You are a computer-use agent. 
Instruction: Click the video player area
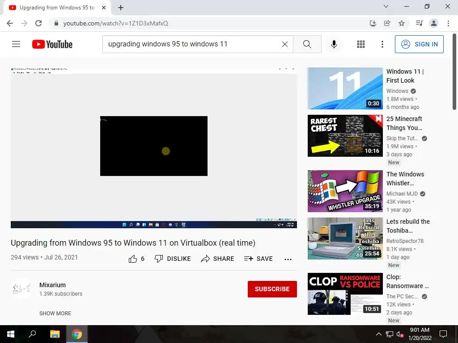click(x=154, y=147)
